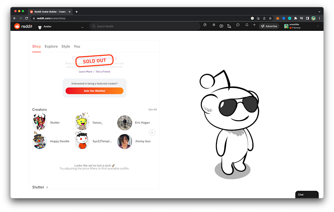Open Chrome three-dot menu
Viewport: 334px width, 212px height.
click(319, 18)
